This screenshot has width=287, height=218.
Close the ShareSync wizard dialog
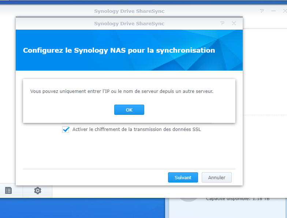click(234, 23)
